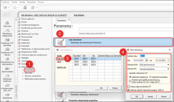Open e-Sprawozdaw. JPK_VAT module
174x102 pixels.
coord(7,85)
